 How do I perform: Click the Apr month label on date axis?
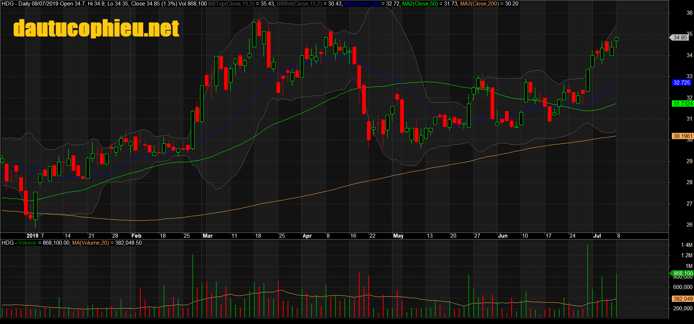pos(307,236)
